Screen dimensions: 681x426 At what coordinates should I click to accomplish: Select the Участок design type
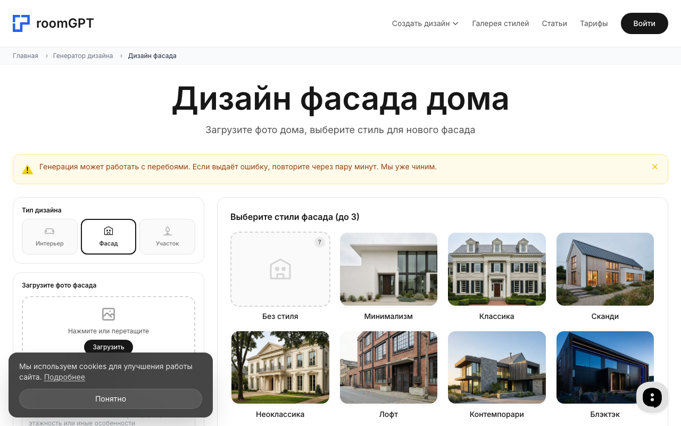(168, 236)
